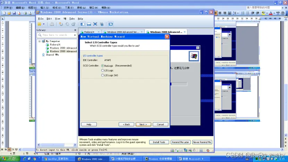Image resolution: width=288 pixels, height=162 pixels.
Task: Click the Save icon in Word toolbar
Action: point(14,13)
